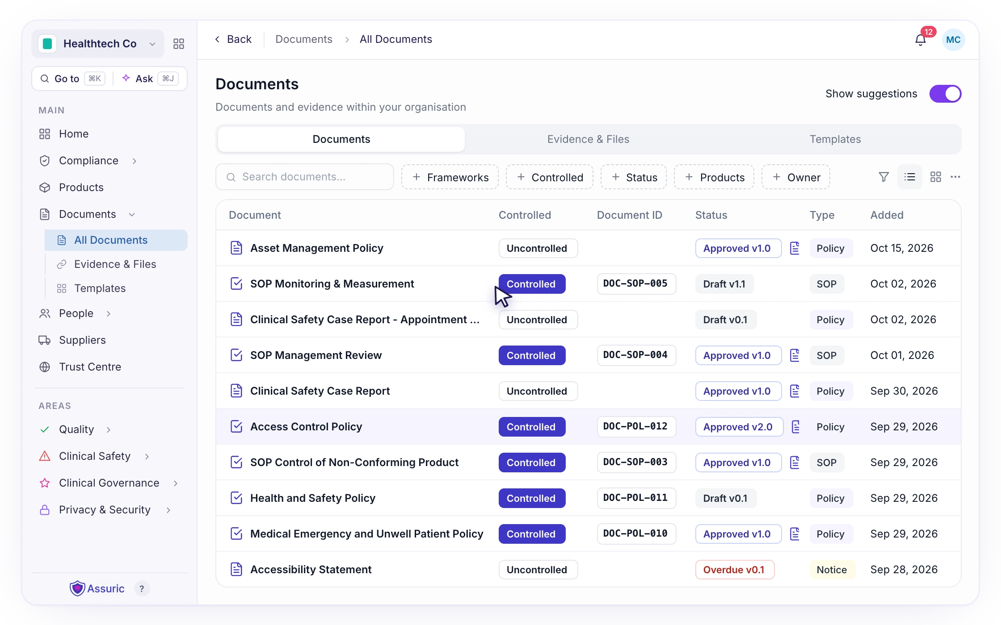Toggle Show suggestions switch
The height and width of the screenshot is (625, 1001).
(x=945, y=94)
